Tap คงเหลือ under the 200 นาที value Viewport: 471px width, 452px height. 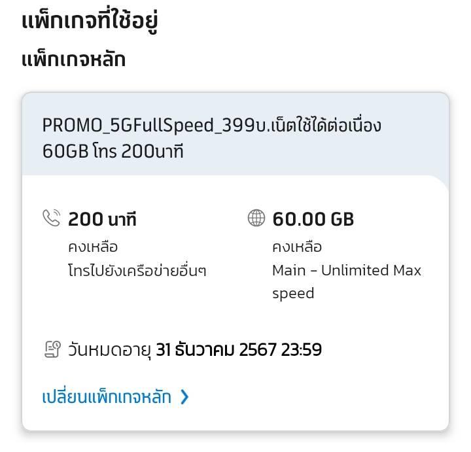tap(93, 247)
